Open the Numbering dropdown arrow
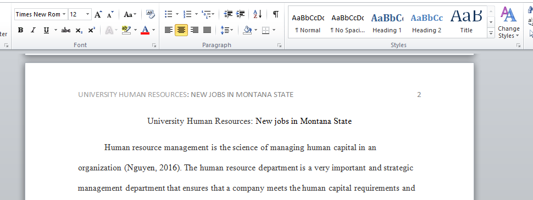The width and height of the screenshot is (533, 200). (x=196, y=14)
